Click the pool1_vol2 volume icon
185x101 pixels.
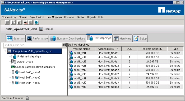coord(71,57)
